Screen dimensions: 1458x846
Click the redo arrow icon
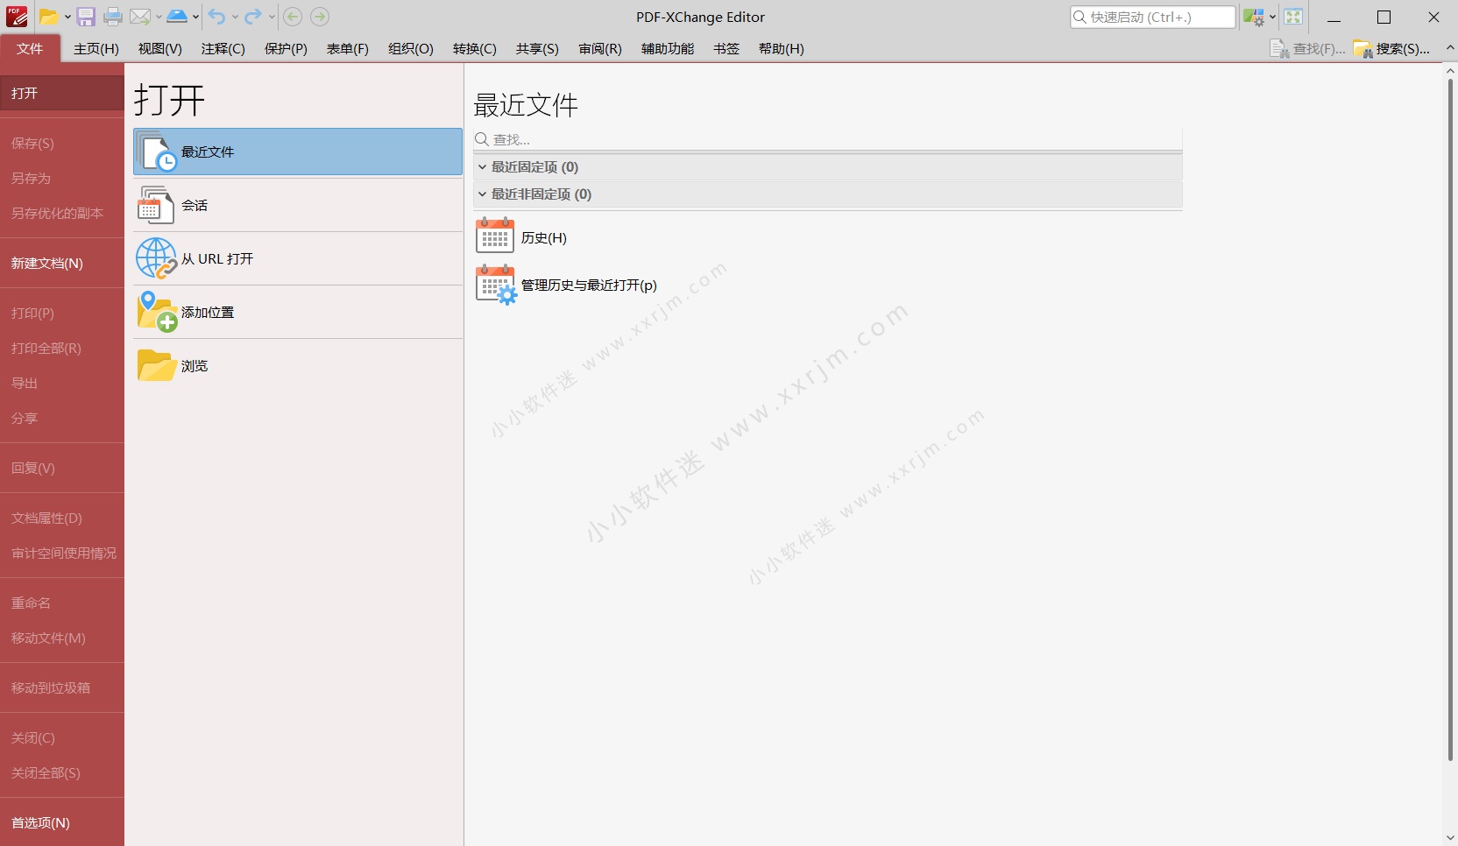pos(253,17)
